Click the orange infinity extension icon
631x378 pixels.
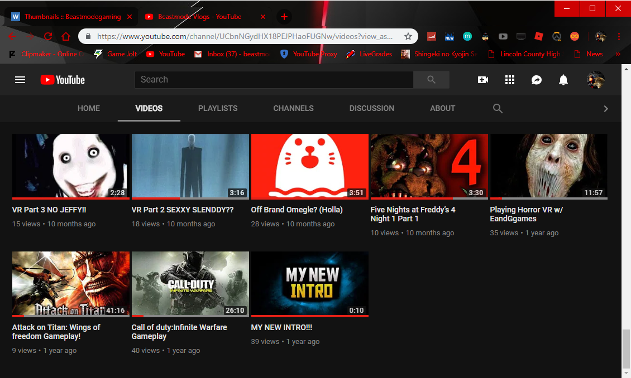(x=575, y=37)
